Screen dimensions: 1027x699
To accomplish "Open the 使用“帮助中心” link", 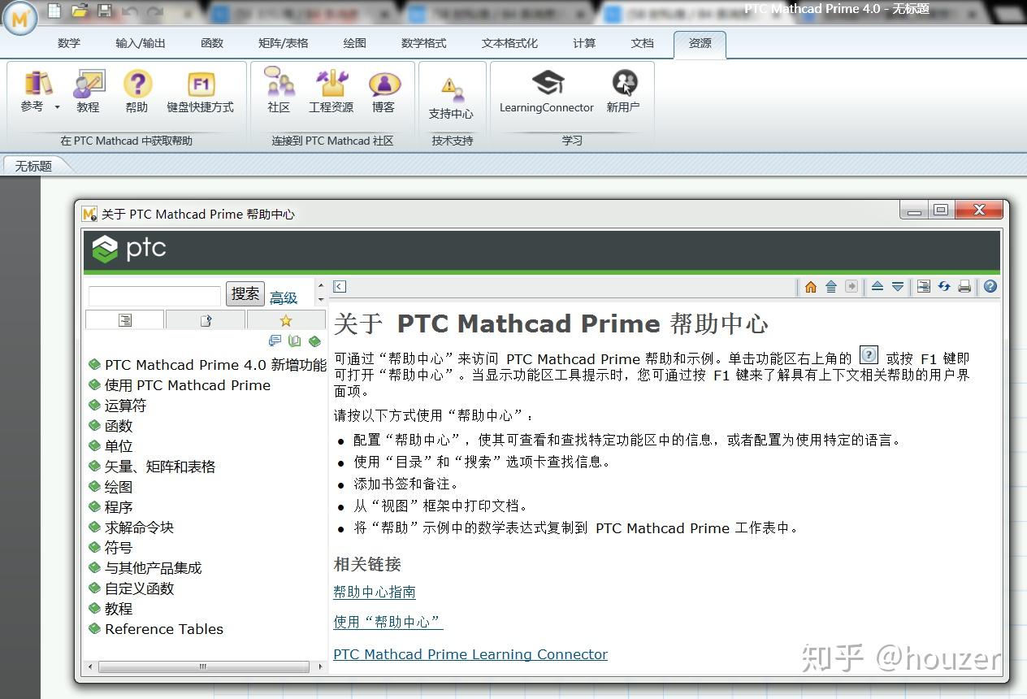I will (388, 622).
